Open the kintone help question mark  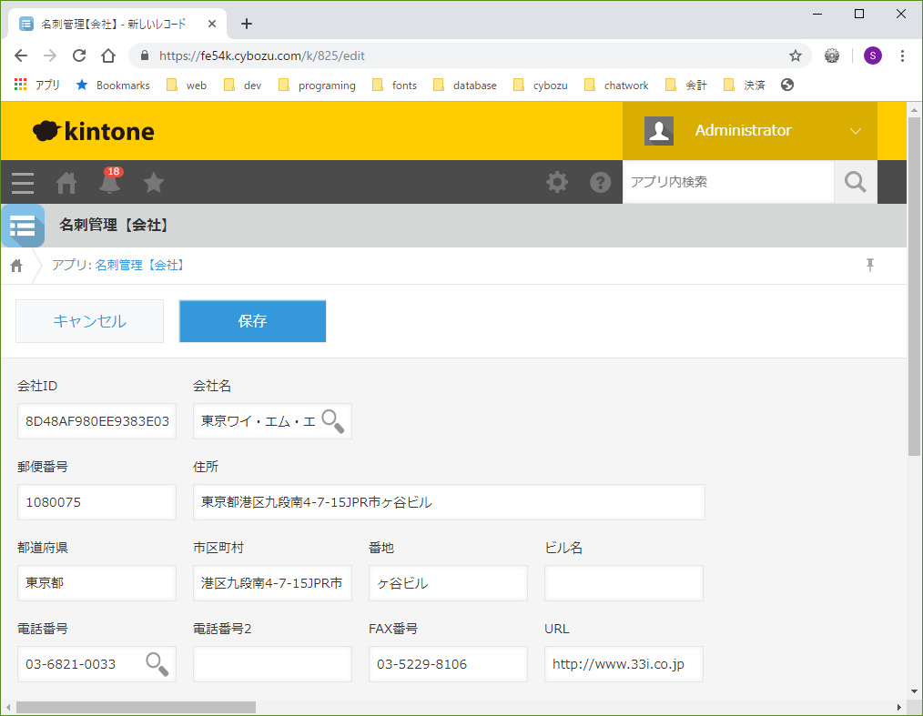click(x=601, y=182)
